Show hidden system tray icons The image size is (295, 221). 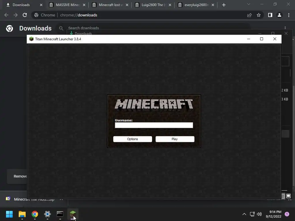tap(244, 214)
